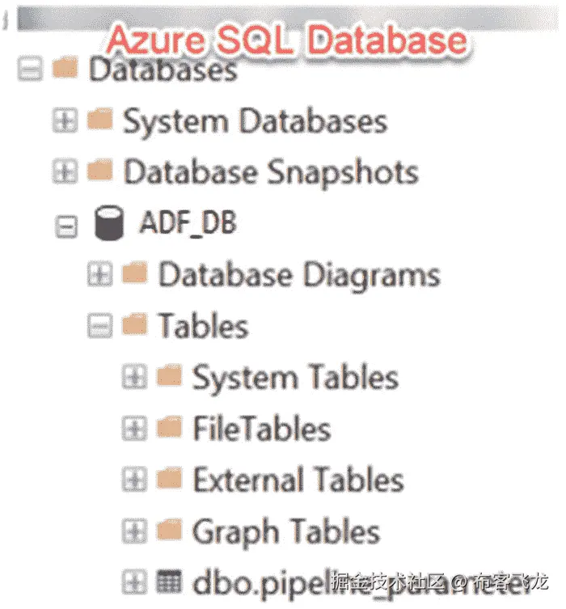Click the Database Snapshots folder icon
This screenshot has height=609, width=566.
point(99,171)
